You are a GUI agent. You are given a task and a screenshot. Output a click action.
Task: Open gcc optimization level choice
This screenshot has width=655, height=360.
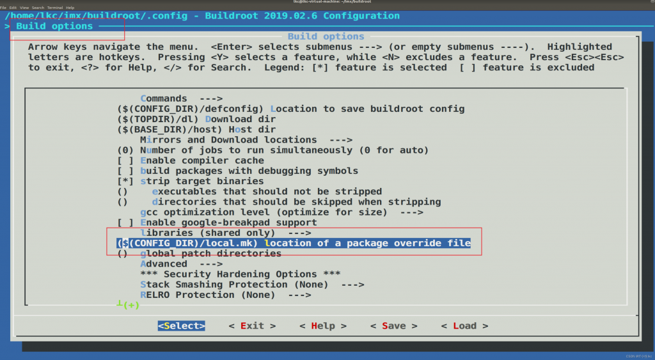click(x=281, y=212)
